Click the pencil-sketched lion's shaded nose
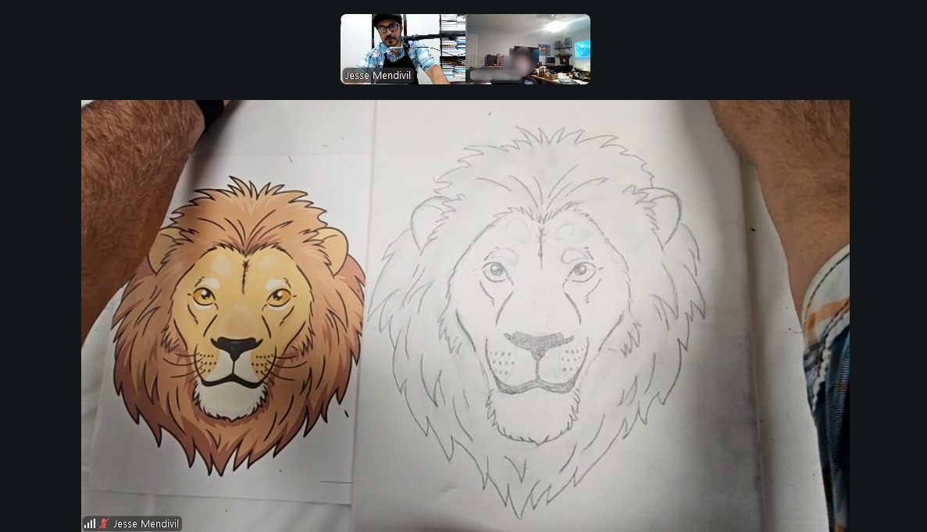927x532 pixels. pyautogui.click(x=538, y=342)
